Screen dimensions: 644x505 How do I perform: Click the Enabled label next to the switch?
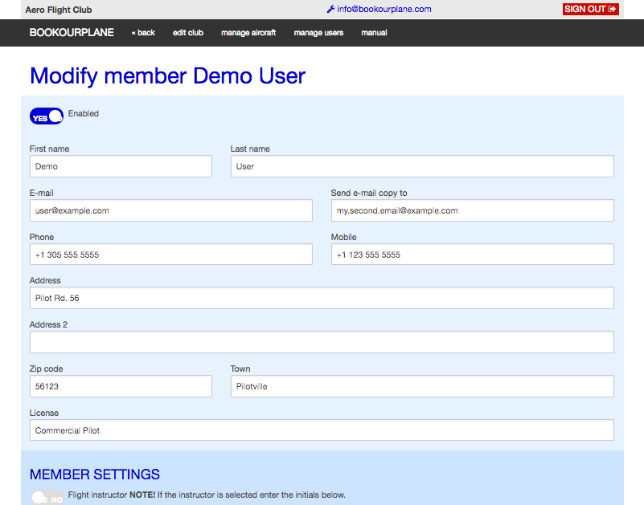84,114
